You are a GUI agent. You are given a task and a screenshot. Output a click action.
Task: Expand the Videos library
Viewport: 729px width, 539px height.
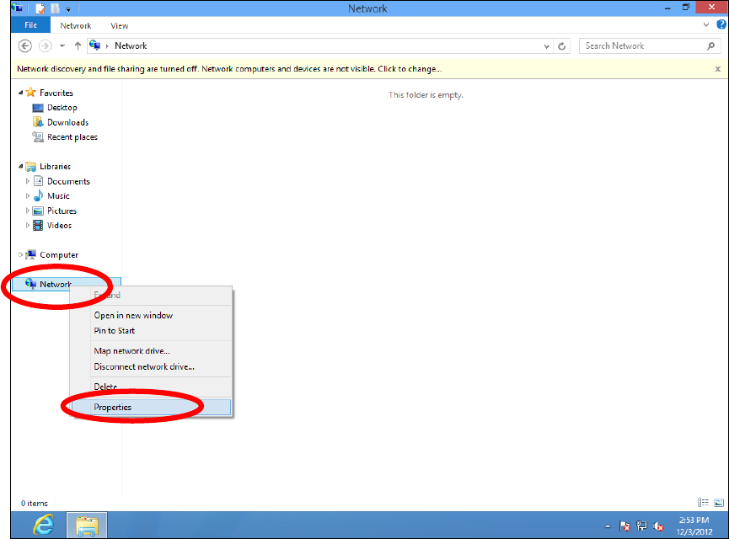28,226
